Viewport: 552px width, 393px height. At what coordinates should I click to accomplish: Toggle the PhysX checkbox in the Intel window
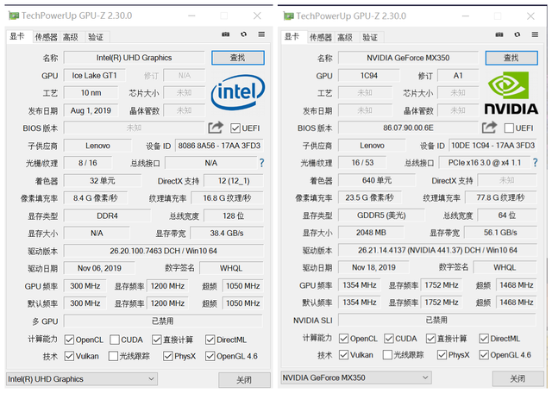(168, 356)
